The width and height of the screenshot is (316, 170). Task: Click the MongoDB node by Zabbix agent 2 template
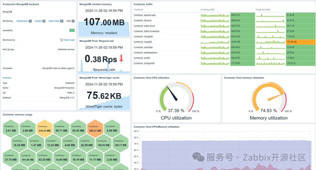[58, 68]
